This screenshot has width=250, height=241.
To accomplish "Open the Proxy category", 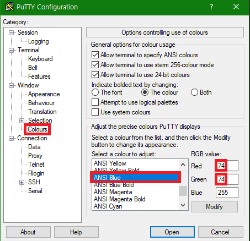I will tap(35, 156).
